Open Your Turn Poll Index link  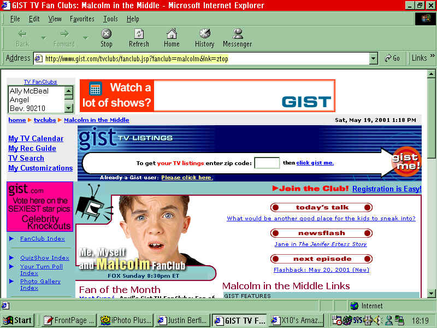pyautogui.click(x=42, y=270)
